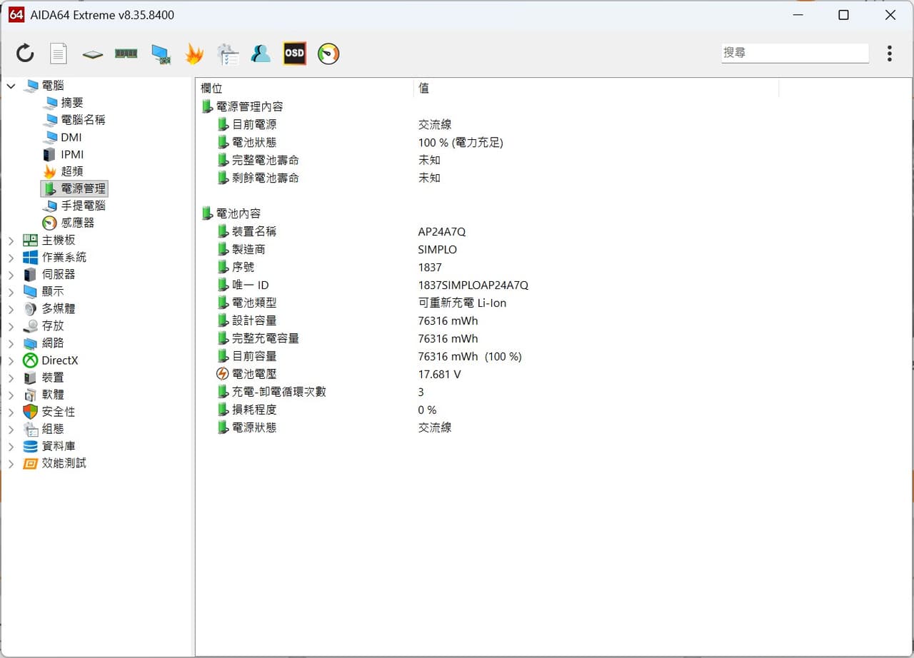Open the three-dot options menu
914x658 pixels.
tap(889, 54)
